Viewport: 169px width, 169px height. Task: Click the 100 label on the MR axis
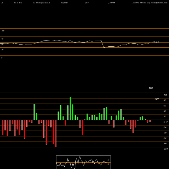165,95
